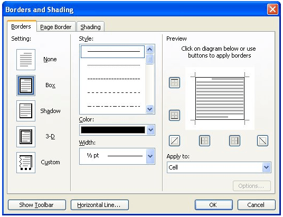Toggle the bottom border button in Preview
Viewport: 283px width, 217px height.
(174, 115)
